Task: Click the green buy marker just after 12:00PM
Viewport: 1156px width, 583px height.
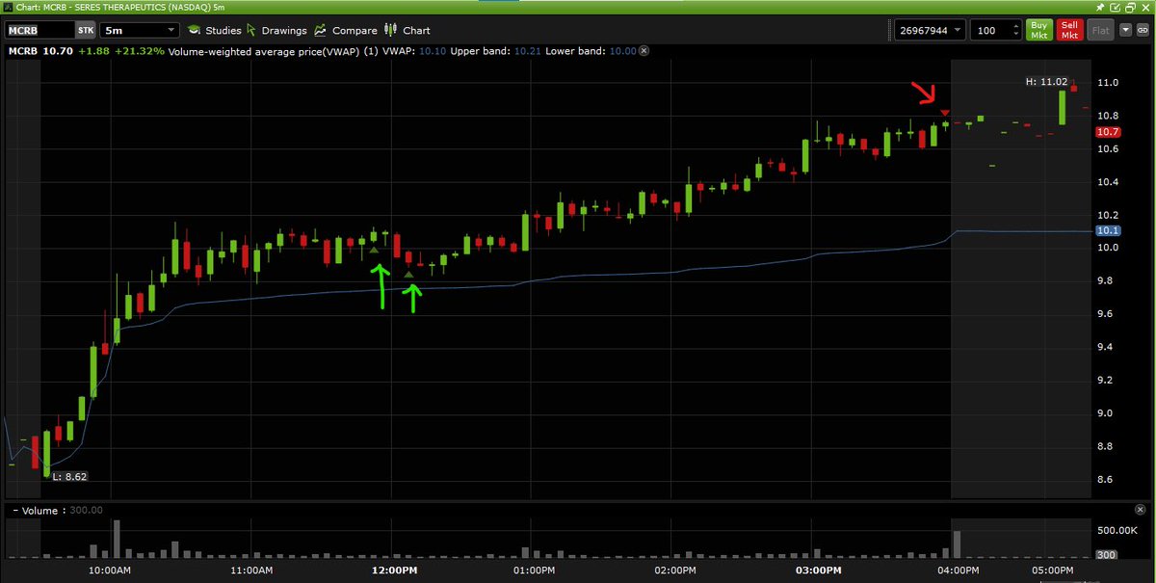Action: pos(409,275)
